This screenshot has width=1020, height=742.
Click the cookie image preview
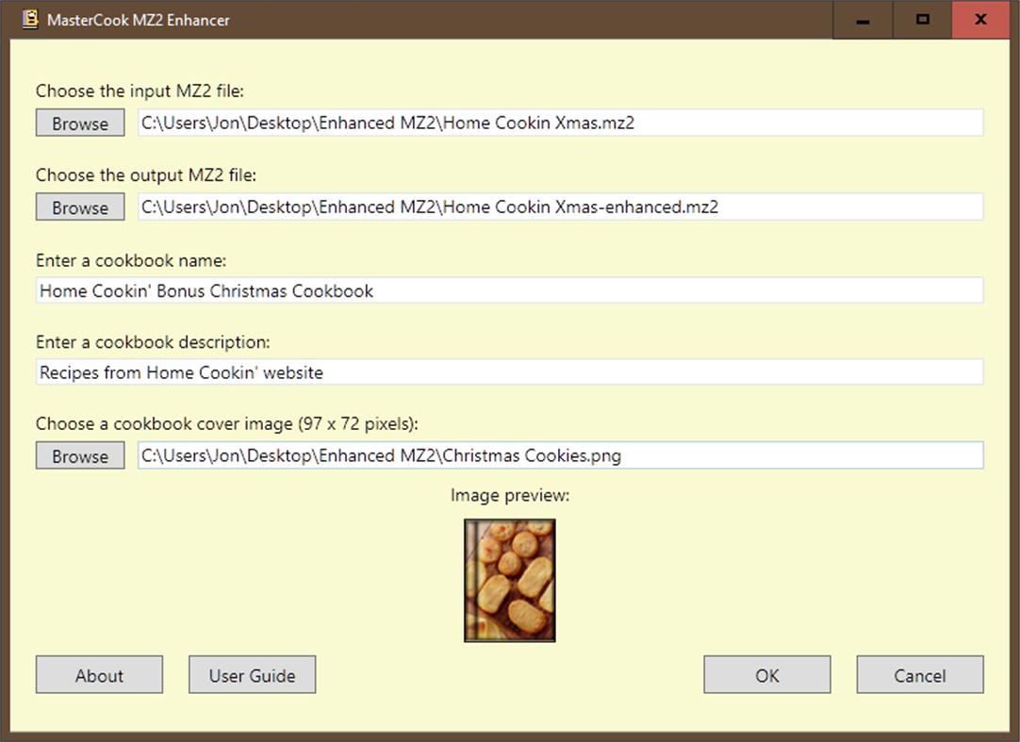(509, 580)
